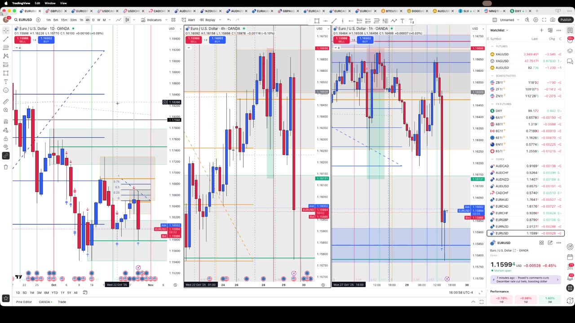This screenshot has height=323, width=575.
Task: Select the D daily timeframe
Action: [x=93, y=20]
